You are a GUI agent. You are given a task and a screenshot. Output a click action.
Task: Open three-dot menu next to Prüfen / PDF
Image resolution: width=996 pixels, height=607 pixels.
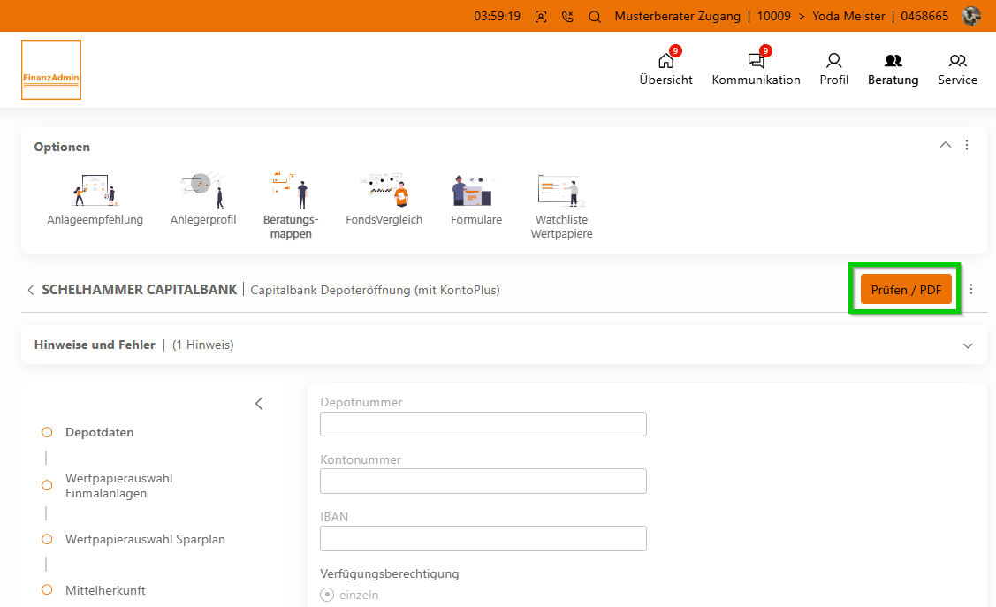[x=971, y=289]
